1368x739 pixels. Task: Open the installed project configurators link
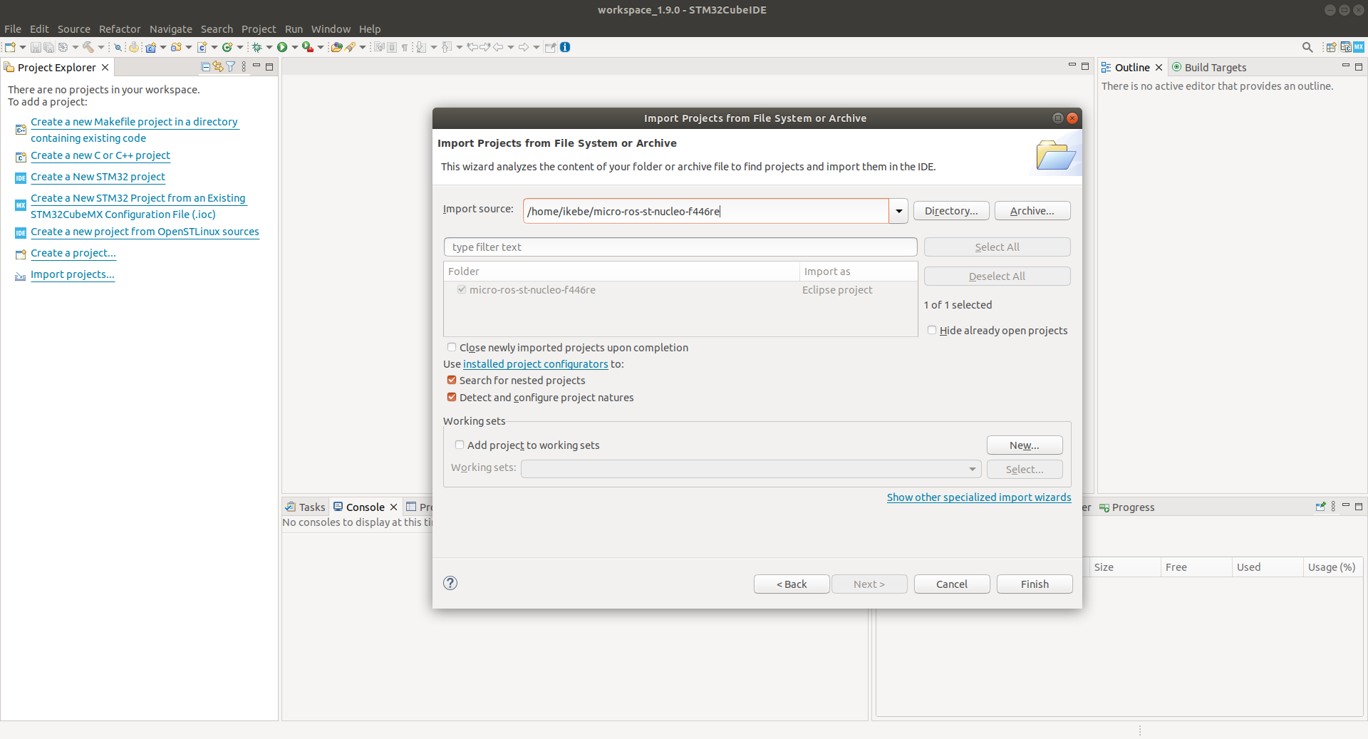pyautogui.click(x=536, y=364)
